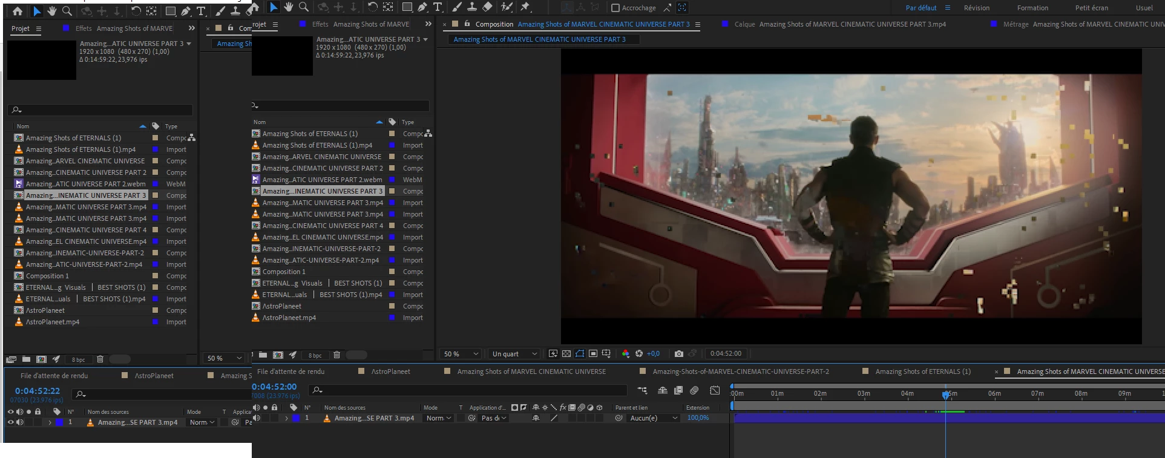Toggle the collapse transformations switch on layer 1
1165x458 pixels.
pos(545,418)
